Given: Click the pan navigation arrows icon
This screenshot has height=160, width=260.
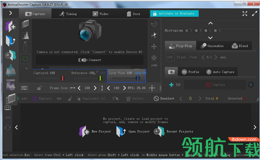Looking at the screenshot, I should pos(154,58).
